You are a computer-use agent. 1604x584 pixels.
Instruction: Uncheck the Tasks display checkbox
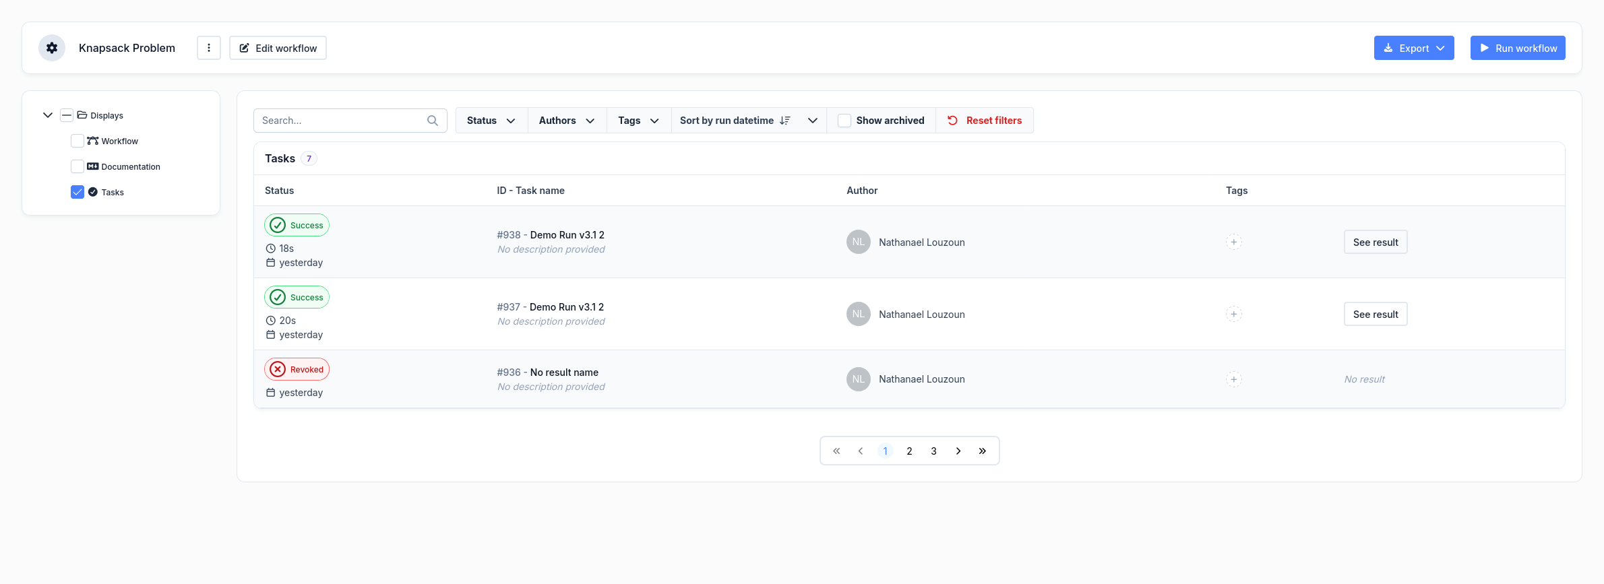[x=78, y=192]
